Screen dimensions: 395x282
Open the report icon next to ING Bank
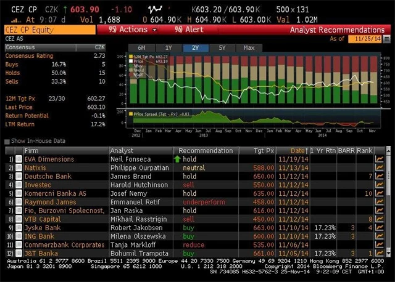pos(19,236)
